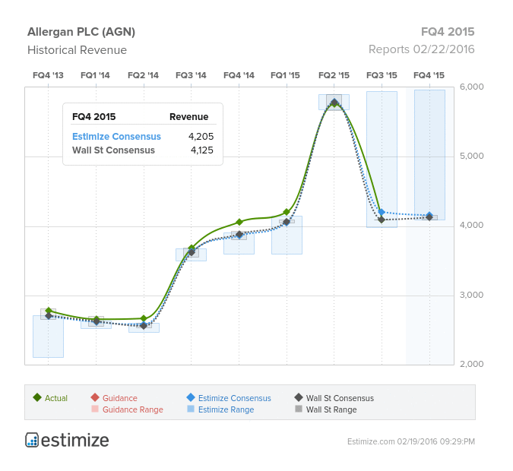Click the Allergan PLC (AGN) title

[81, 32]
